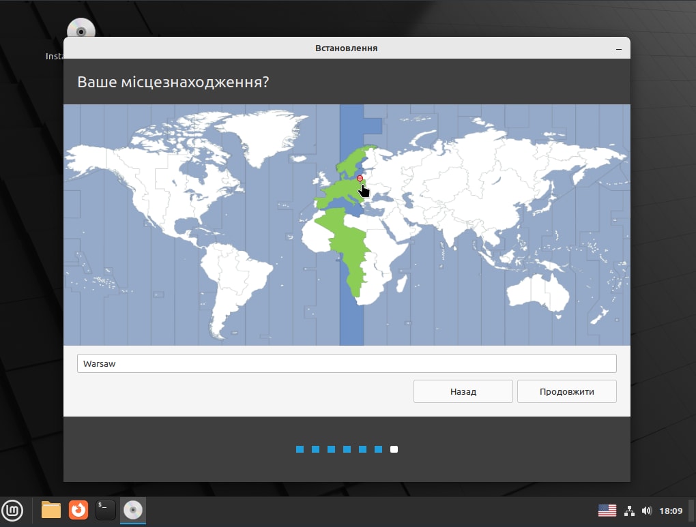This screenshot has width=696, height=527.
Task: Open the 18:09 clock in panel
Action: pos(671,511)
